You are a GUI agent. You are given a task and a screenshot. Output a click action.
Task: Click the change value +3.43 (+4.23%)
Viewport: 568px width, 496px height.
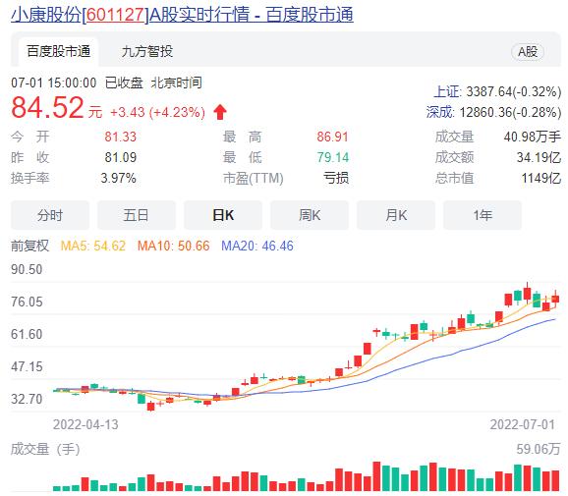coord(157,112)
